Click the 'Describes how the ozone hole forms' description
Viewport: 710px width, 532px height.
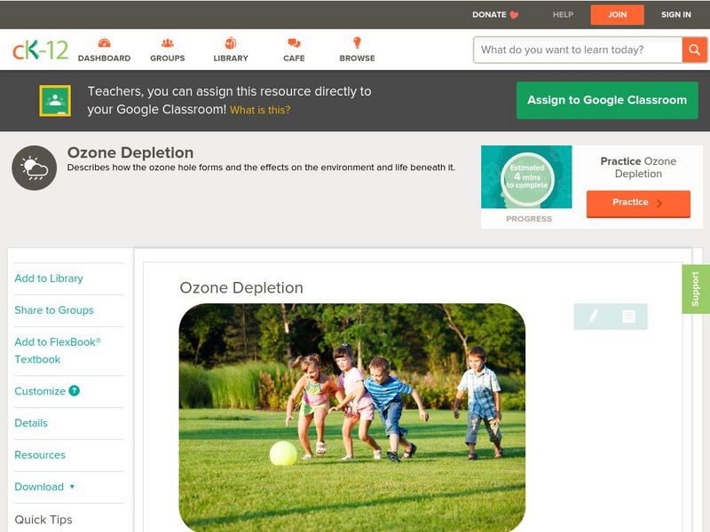(x=261, y=168)
